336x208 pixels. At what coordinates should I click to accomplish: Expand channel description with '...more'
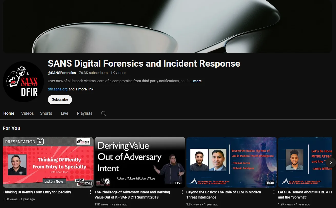click(196, 81)
